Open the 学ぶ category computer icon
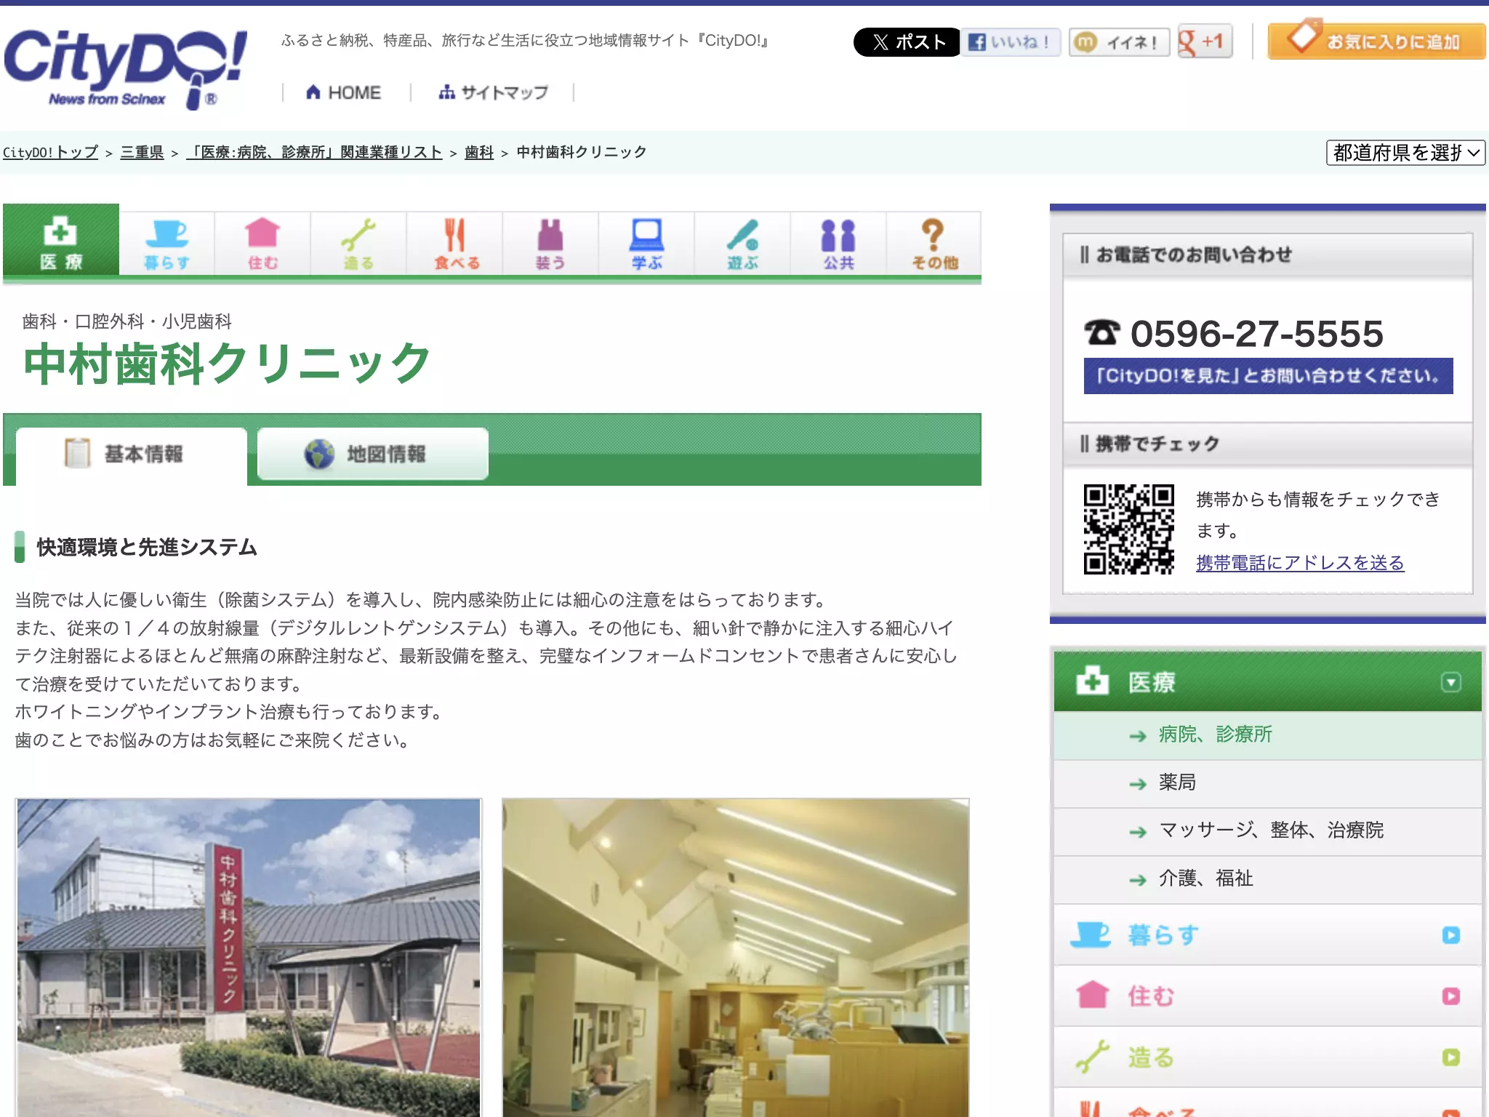Image resolution: width=1489 pixels, height=1117 pixels. point(646,244)
